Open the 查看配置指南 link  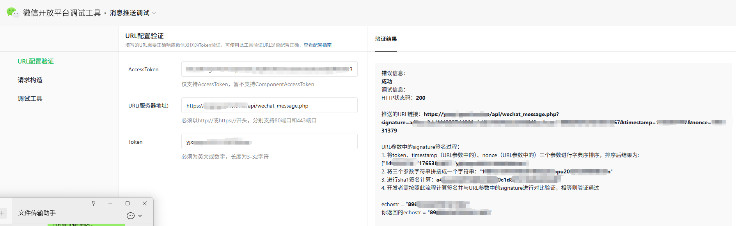click(317, 45)
